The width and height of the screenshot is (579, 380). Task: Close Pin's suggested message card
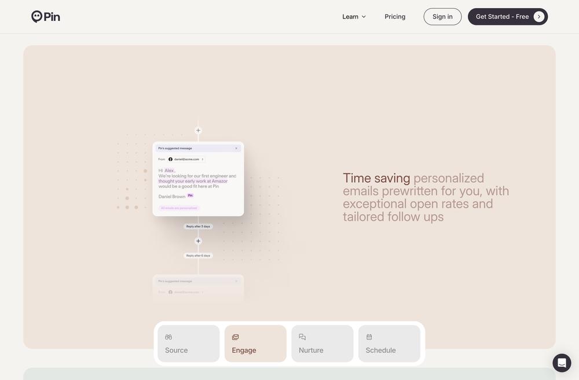(x=236, y=148)
